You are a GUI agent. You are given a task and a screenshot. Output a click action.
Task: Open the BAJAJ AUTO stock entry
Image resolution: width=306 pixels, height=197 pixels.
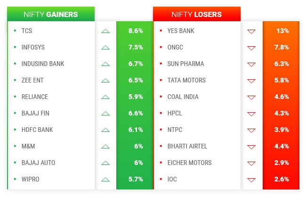(x=38, y=163)
